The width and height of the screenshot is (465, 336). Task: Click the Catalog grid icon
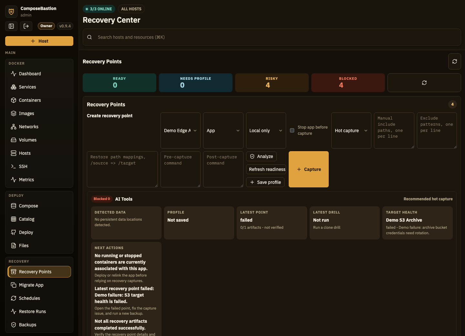[x=14, y=219]
